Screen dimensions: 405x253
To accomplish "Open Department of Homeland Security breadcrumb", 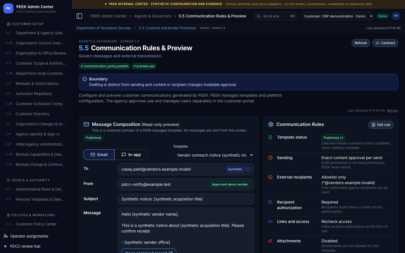I will point(103,28).
